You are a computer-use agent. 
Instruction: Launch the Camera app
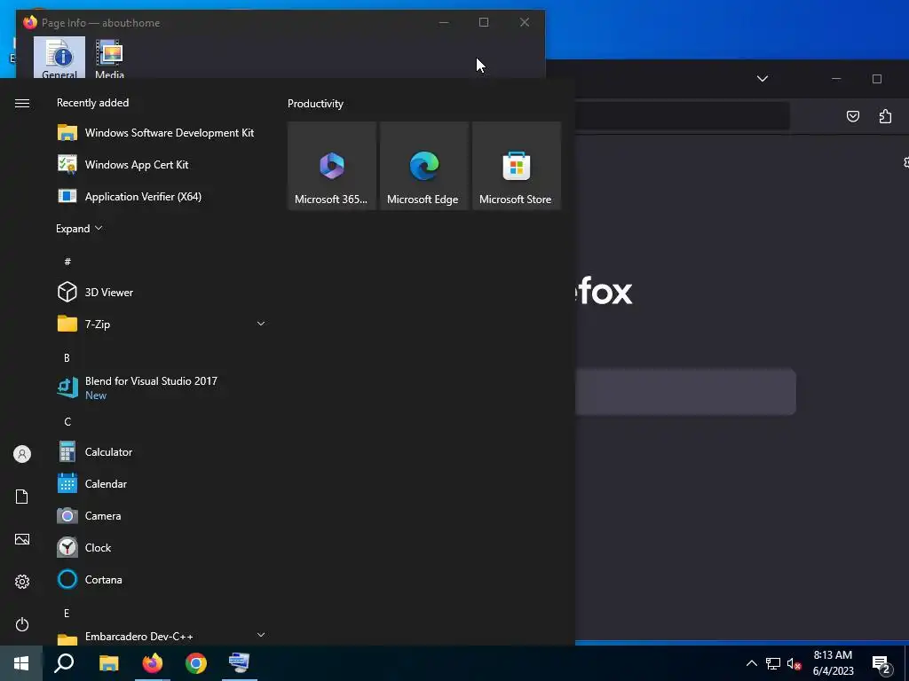(x=162, y=515)
